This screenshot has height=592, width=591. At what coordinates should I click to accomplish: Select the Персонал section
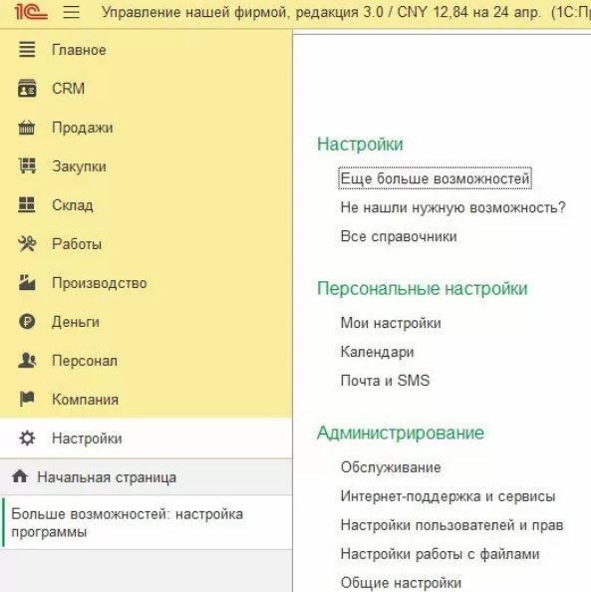point(85,361)
